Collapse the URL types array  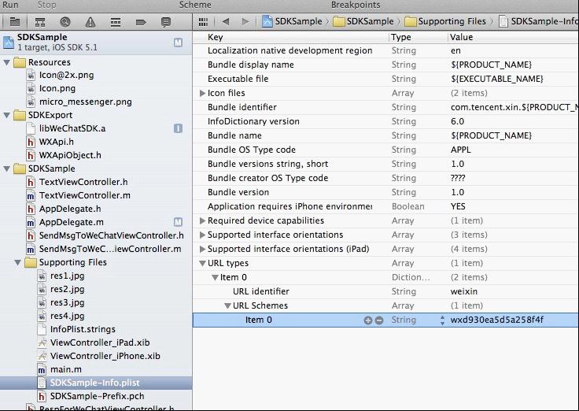pyautogui.click(x=202, y=263)
